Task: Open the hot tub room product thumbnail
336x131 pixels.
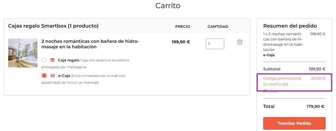Action: tap(23, 53)
